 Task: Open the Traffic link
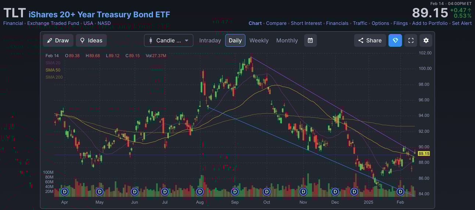click(360, 23)
